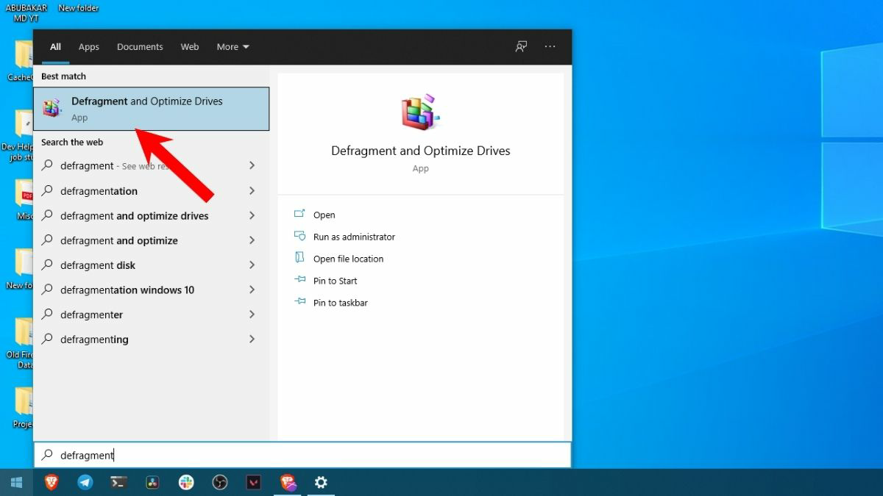This screenshot has height=496, width=883.
Task: Select the Misc PDF file on the desktop
Action: pyautogui.click(x=24, y=198)
